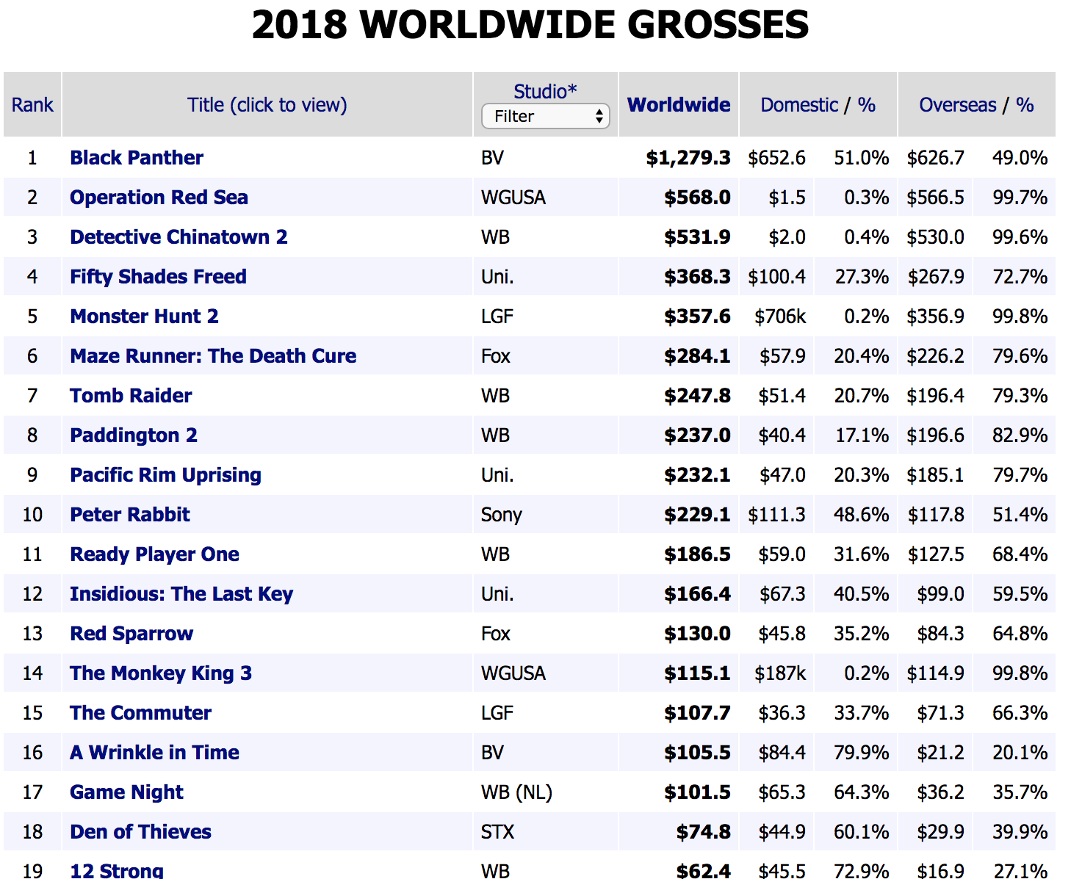1082x879 pixels.
Task: Open the Studio Filter dropdown
Action: point(545,116)
